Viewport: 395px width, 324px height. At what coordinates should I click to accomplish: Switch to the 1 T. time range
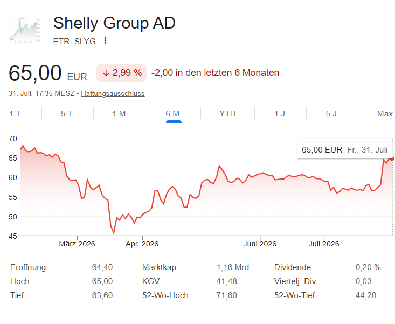coord(16,114)
